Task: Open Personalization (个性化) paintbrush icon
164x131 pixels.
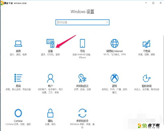Action: (147, 44)
